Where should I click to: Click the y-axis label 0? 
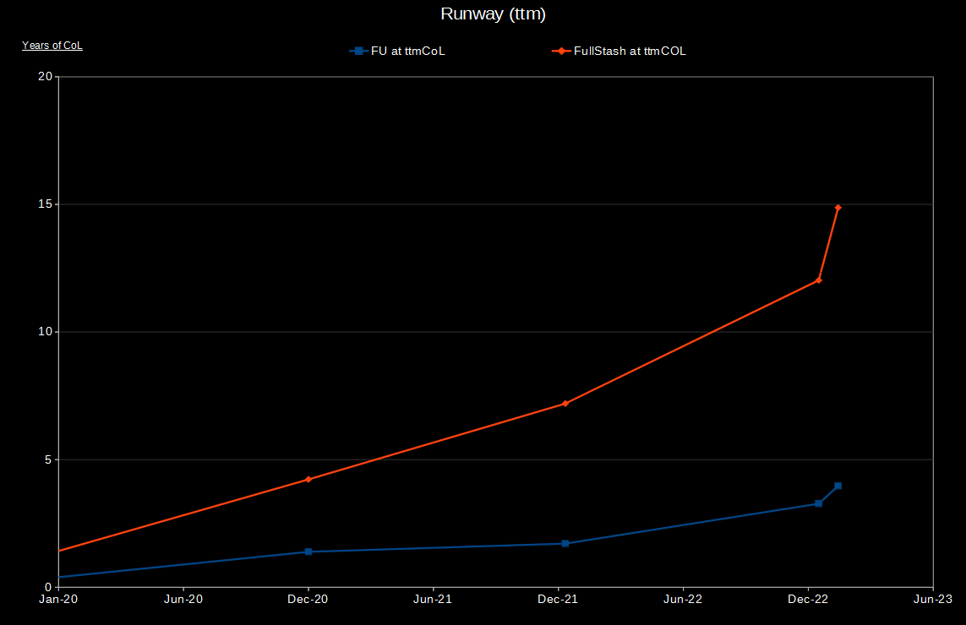(x=49, y=587)
